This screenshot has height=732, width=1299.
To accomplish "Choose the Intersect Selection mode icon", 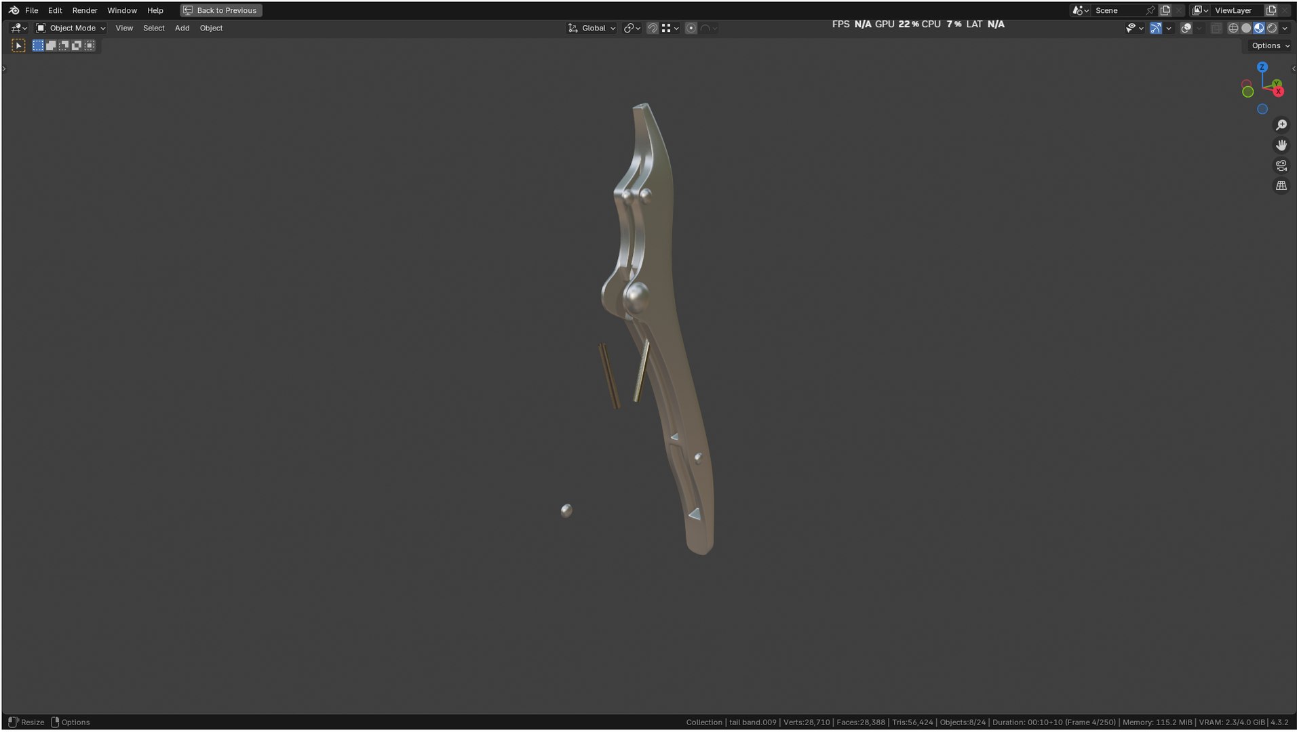I will [x=90, y=45].
